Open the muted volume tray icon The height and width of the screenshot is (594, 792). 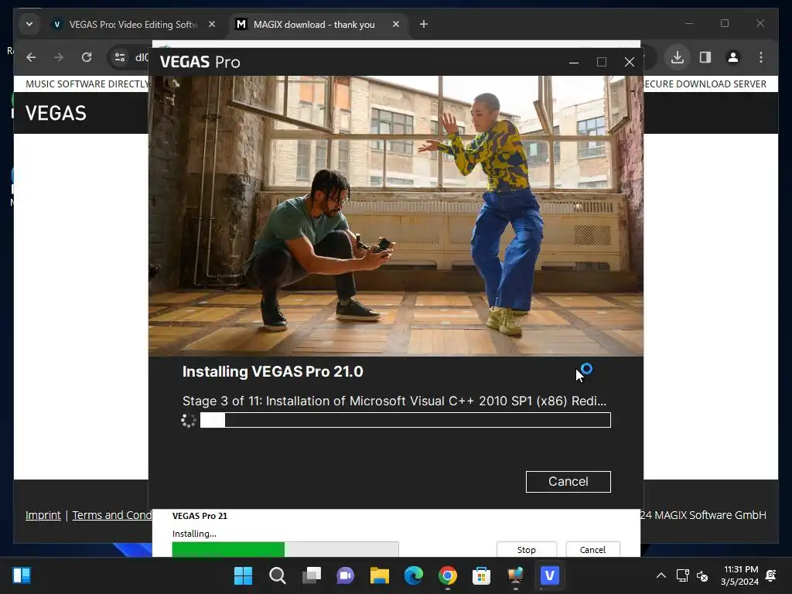(x=702, y=575)
